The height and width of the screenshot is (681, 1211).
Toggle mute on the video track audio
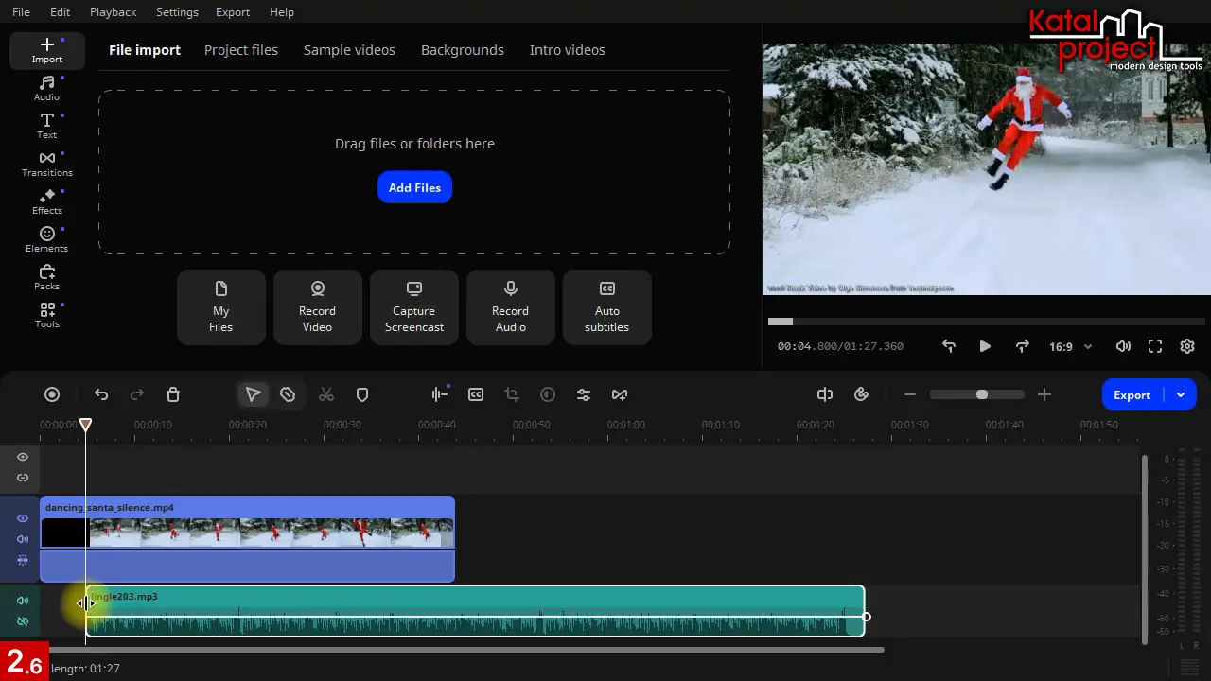click(x=23, y=539)
